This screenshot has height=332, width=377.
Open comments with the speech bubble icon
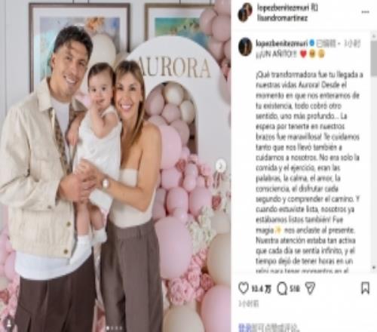(282, 288)
